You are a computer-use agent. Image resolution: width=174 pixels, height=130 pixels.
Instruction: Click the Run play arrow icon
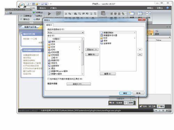coord(49,14)
